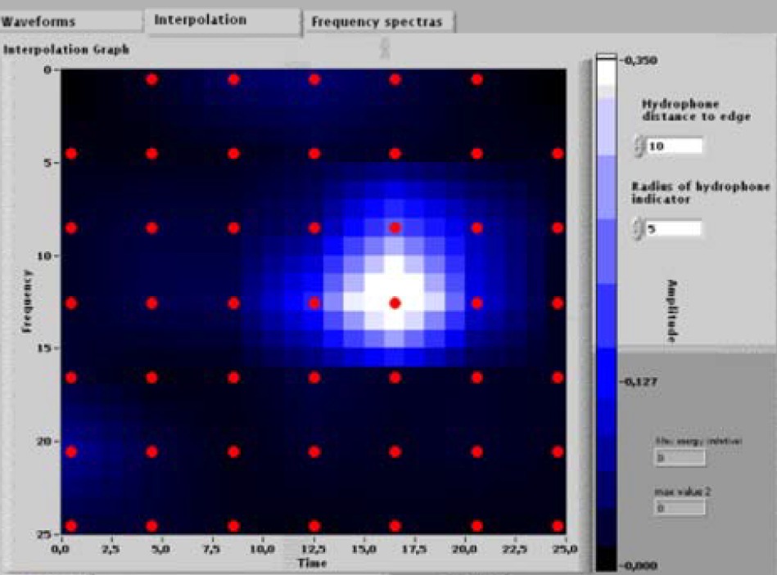
Task: Click the Frequency axis label
Action: pyautogui.click(x=27, y=303)
